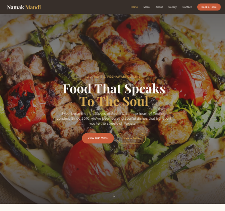This screenshot has height=211, width=225.
Task: Click the outlined Book a Table hero button
Action: point(131,138)
